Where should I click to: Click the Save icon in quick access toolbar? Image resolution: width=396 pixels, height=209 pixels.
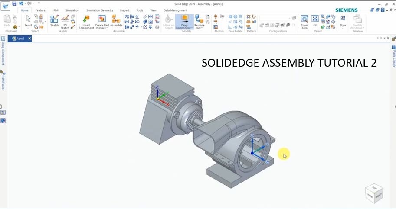pos(14,3)
